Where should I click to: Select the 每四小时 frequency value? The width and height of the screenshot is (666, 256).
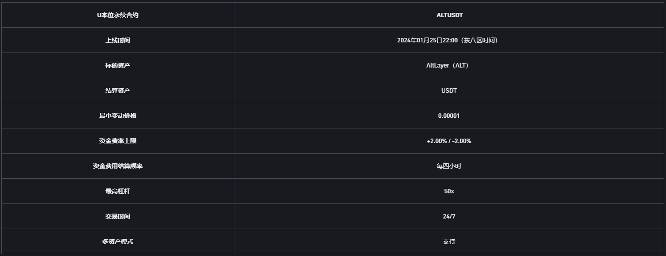(449, 166)
